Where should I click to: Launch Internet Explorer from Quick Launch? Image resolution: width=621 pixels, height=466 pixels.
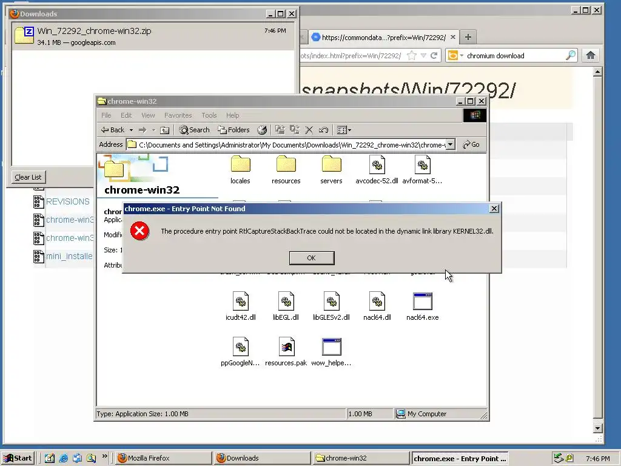pyautogui.click(x=63, y=458)
